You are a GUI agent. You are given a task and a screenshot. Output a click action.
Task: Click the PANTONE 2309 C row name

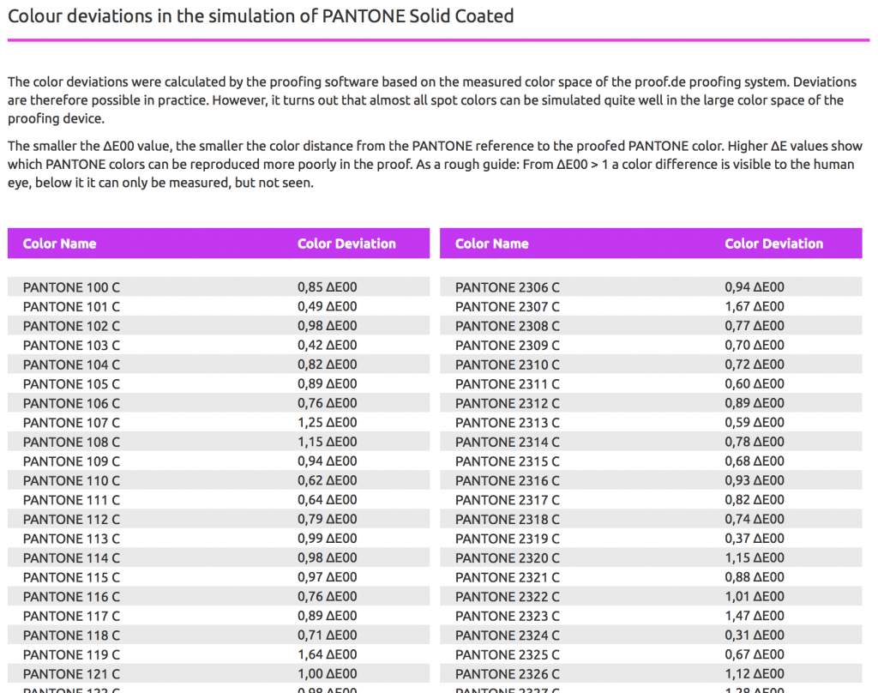[x=508, y=346]
